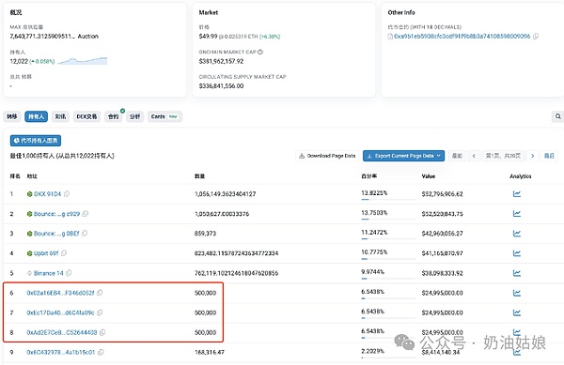Image resolution: width=564 pixels, height=365 pixels.
Task: Show Onchain Market Cap info tooltip icon
Action: coord(260,52)
